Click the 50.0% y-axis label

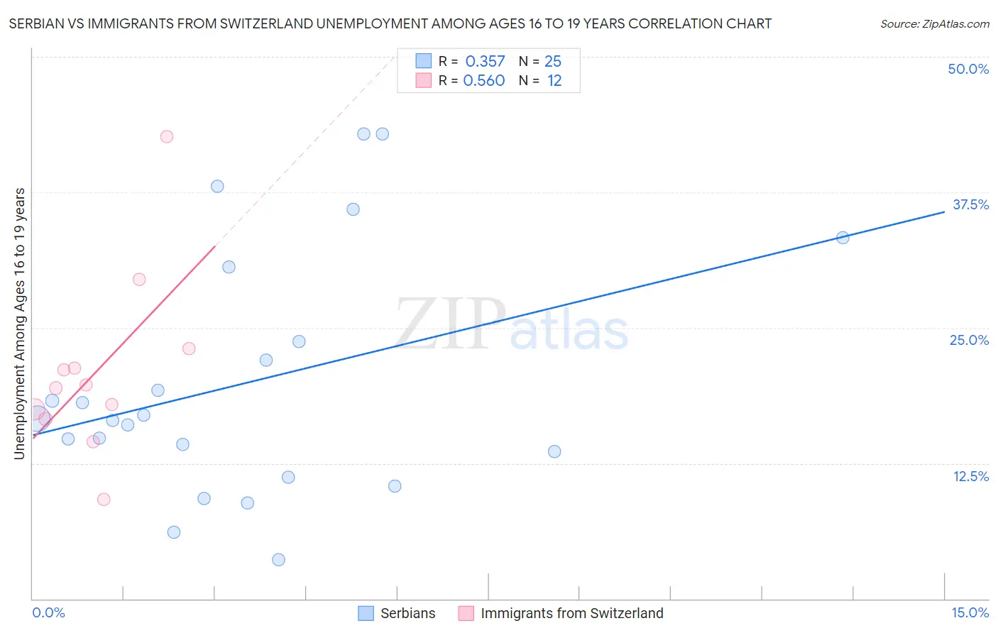pos(968,69)
